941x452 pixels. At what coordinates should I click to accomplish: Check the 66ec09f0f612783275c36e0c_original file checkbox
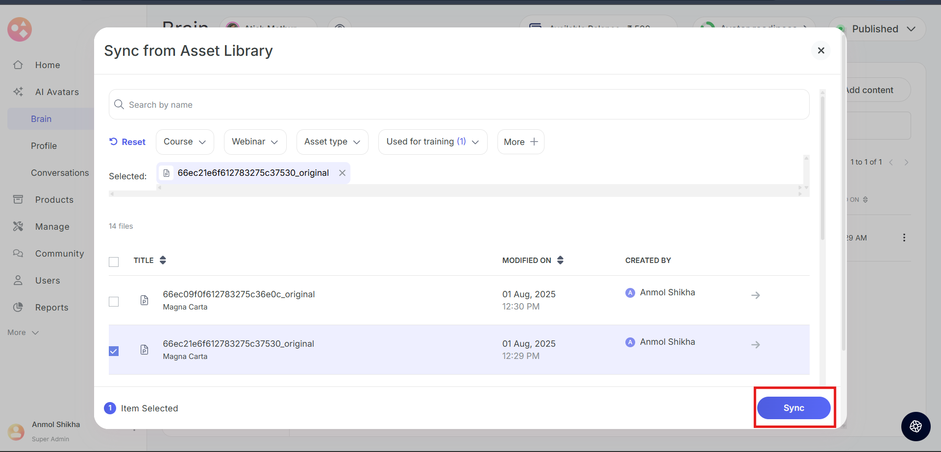click(114, 302)
